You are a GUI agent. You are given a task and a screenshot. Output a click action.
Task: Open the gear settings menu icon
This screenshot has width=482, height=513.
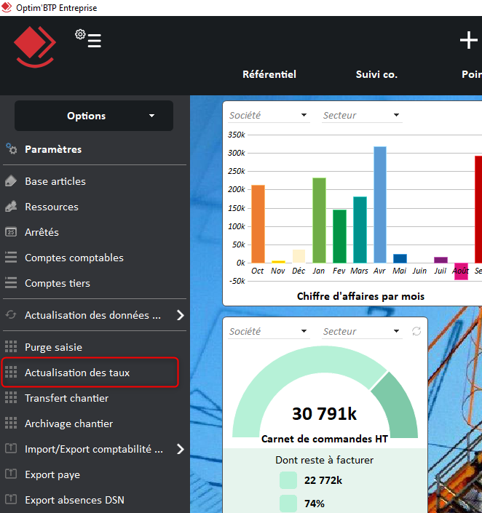(x=88, y=39)
